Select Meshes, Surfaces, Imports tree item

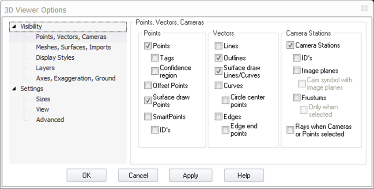coord(73,47)
